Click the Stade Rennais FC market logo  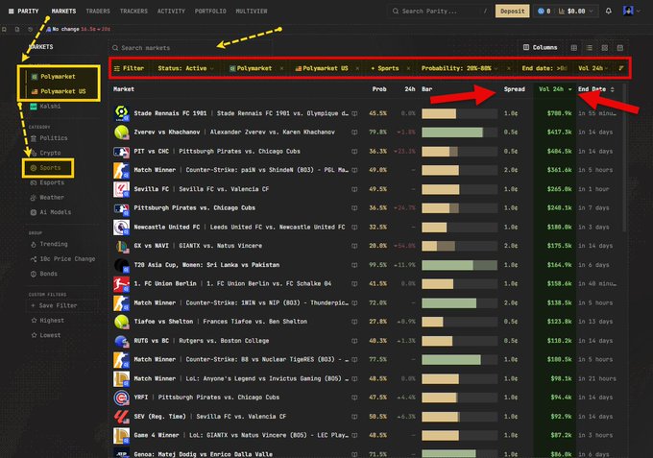pyautogui.click(x=122, y=113)
